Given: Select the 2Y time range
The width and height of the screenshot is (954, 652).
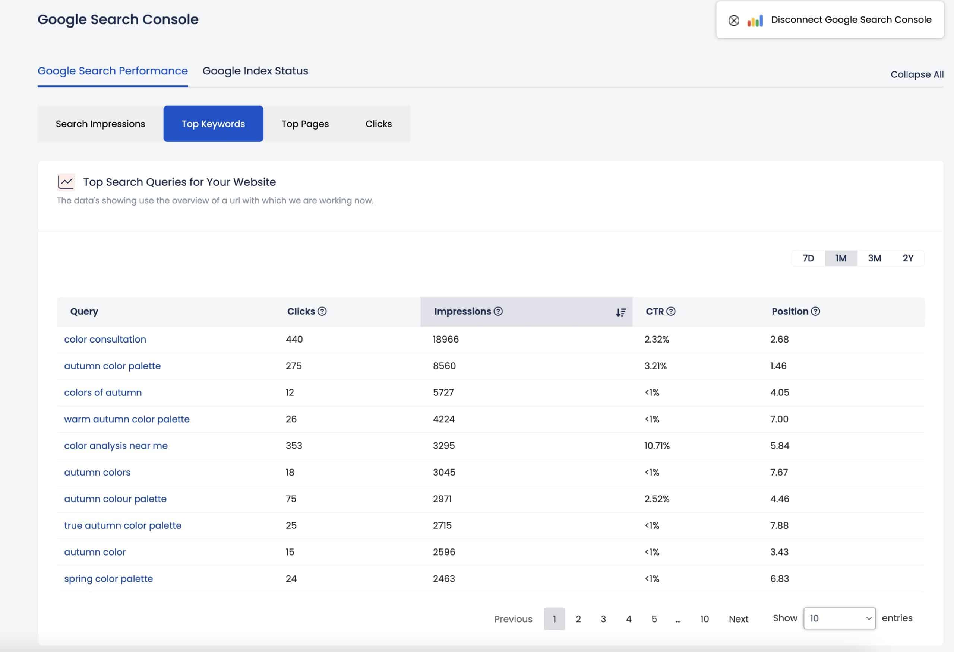Looking at the screenshot, I should pyautogui.click(x=908, y=258).
